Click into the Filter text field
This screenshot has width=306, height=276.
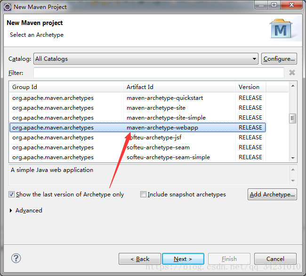pyautogui.click(x=159, y=73)
